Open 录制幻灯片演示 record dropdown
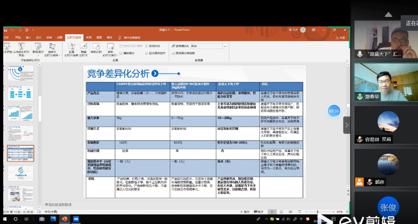This screenshot has width=418, height=224. pos(110,50)
